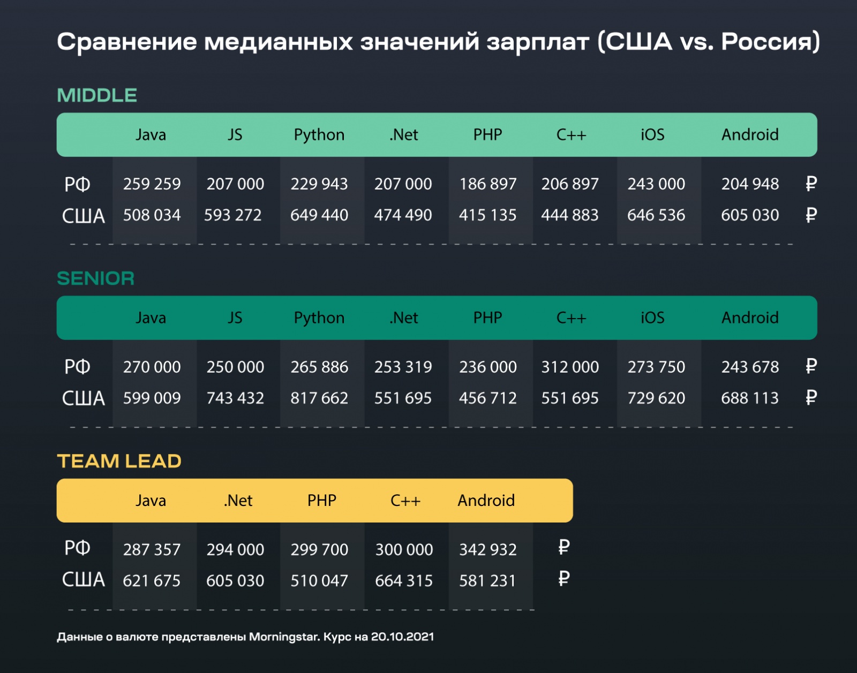Screen dimensions: 857x673
Task: Select the Python header in MIDDLE table
Action: coord(319,135)
